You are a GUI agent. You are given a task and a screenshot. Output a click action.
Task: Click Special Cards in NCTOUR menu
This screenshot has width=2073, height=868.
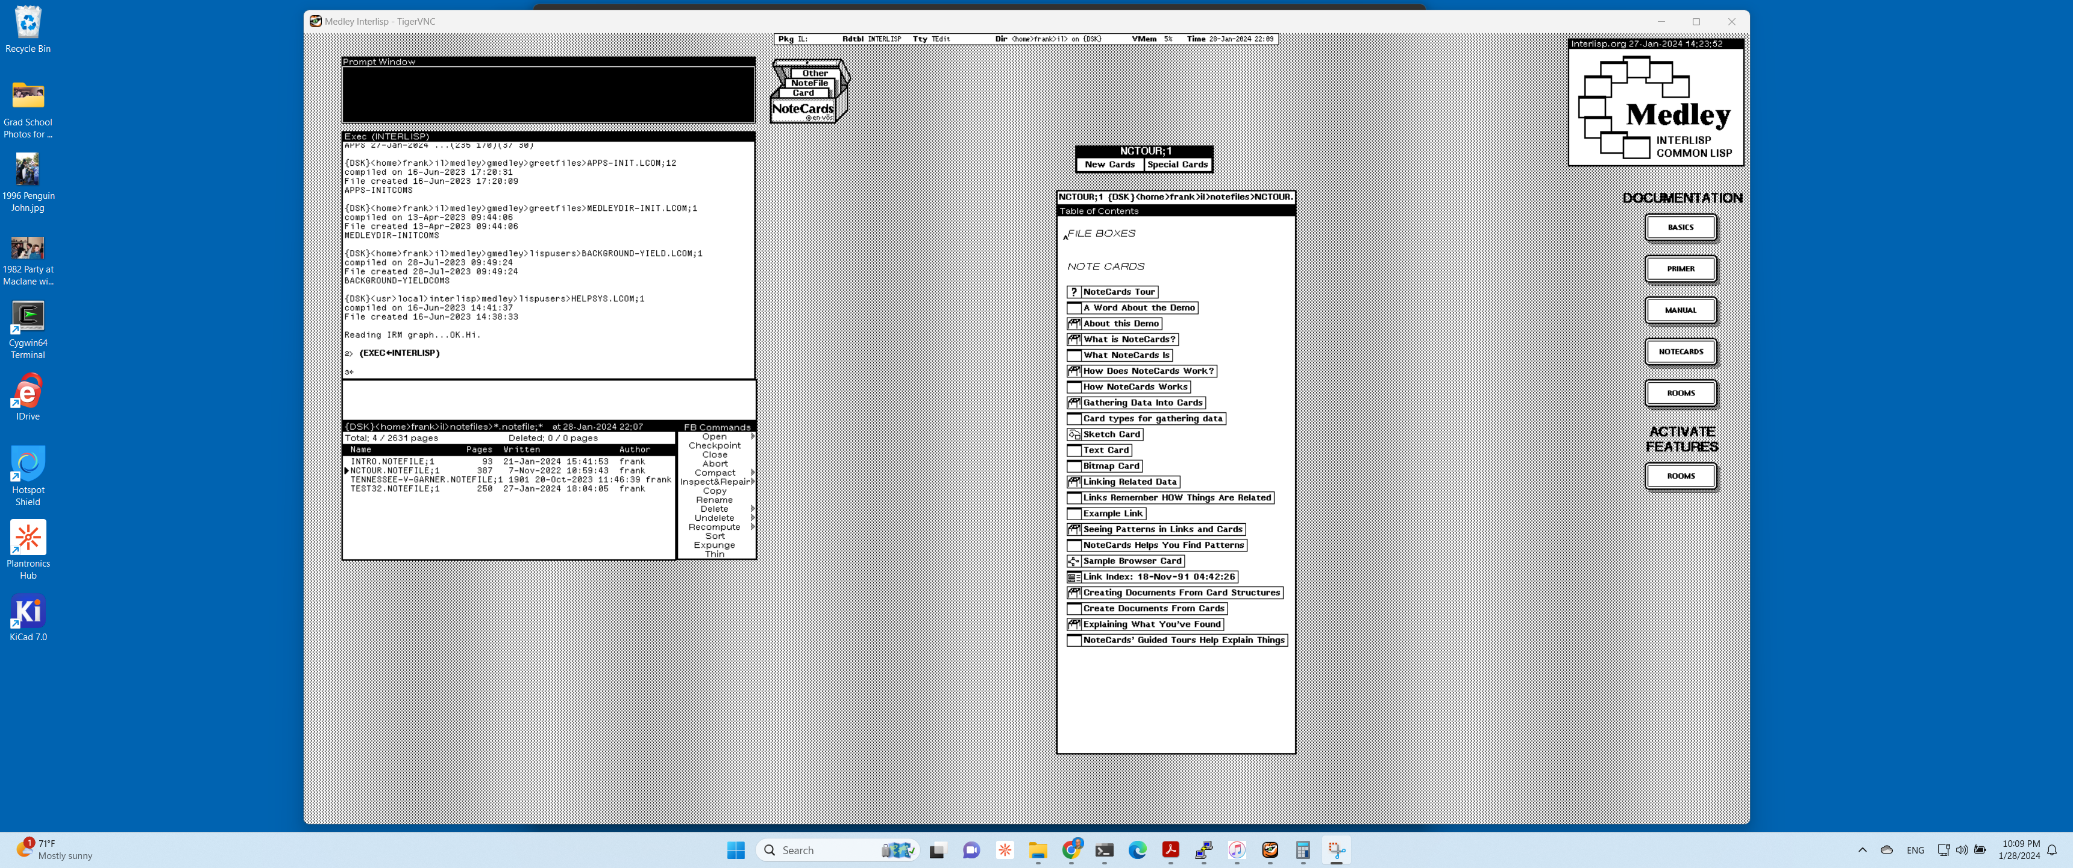(x=1178, y=165)
